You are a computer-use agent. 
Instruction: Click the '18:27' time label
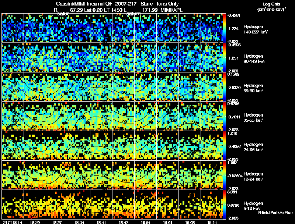[x=57, y=223]
